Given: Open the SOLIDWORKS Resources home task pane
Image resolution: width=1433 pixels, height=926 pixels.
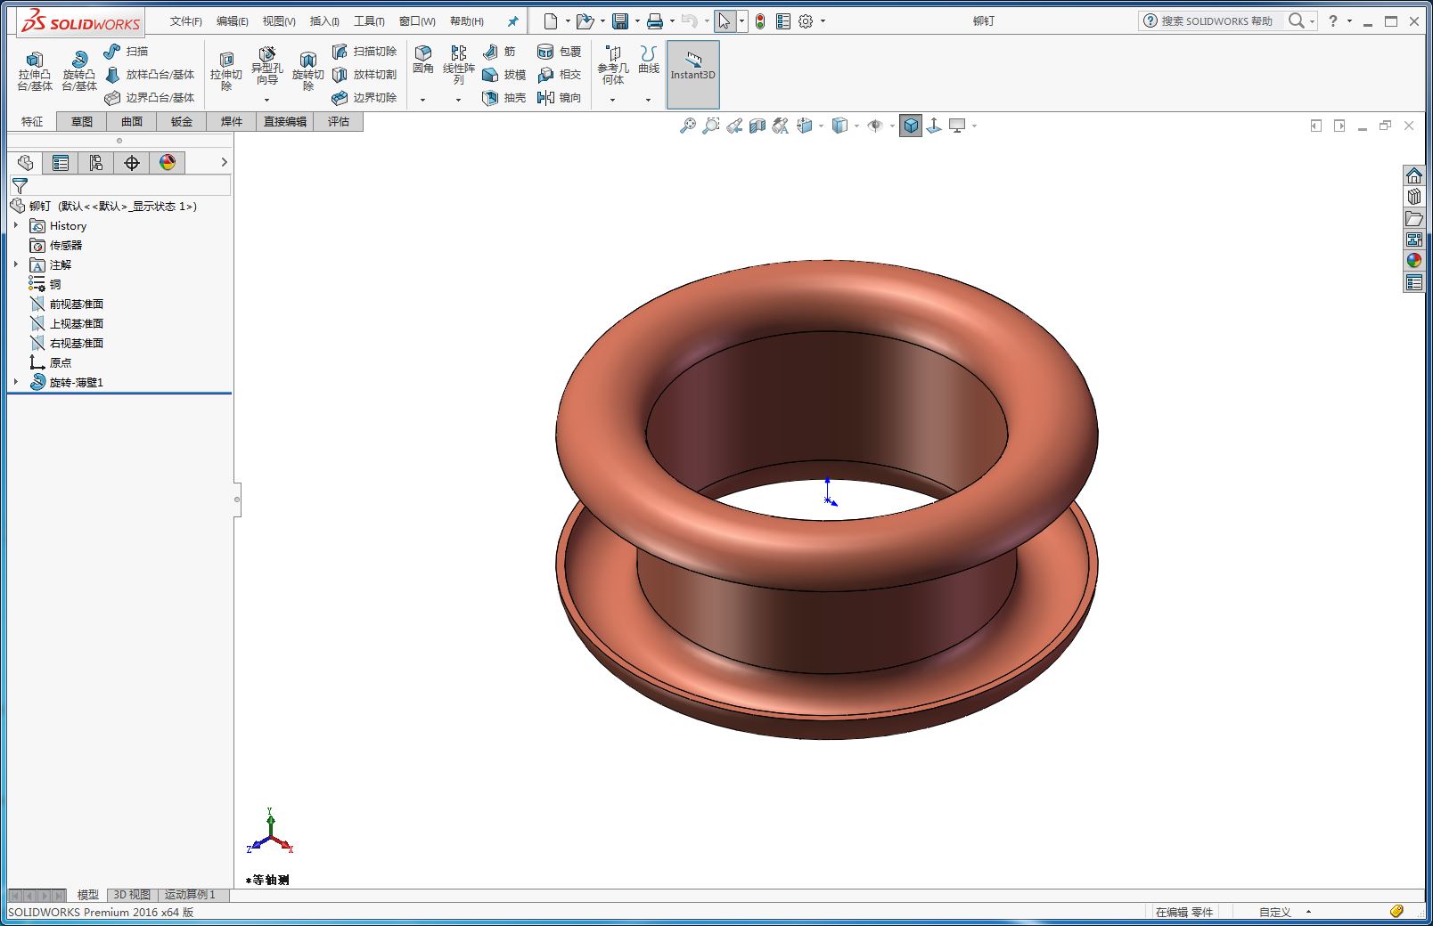Looking at the screenshot, I should tap(1414, 175).
